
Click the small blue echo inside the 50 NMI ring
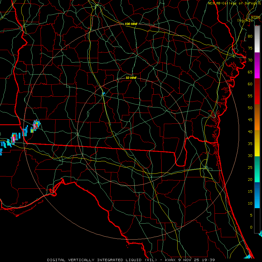[104, 93]
